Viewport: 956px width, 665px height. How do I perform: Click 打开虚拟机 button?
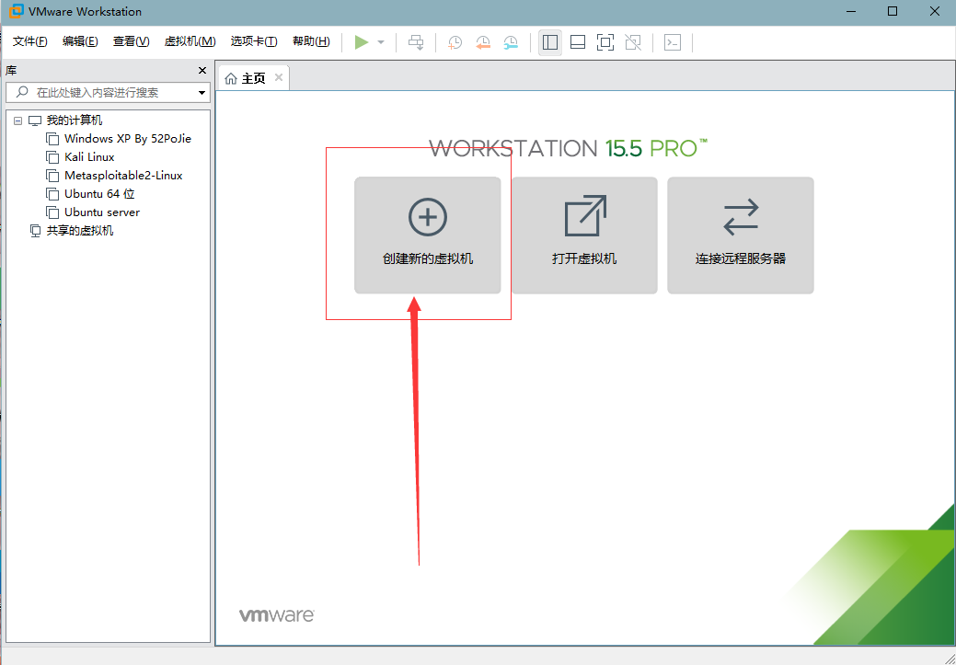point(584,235)
